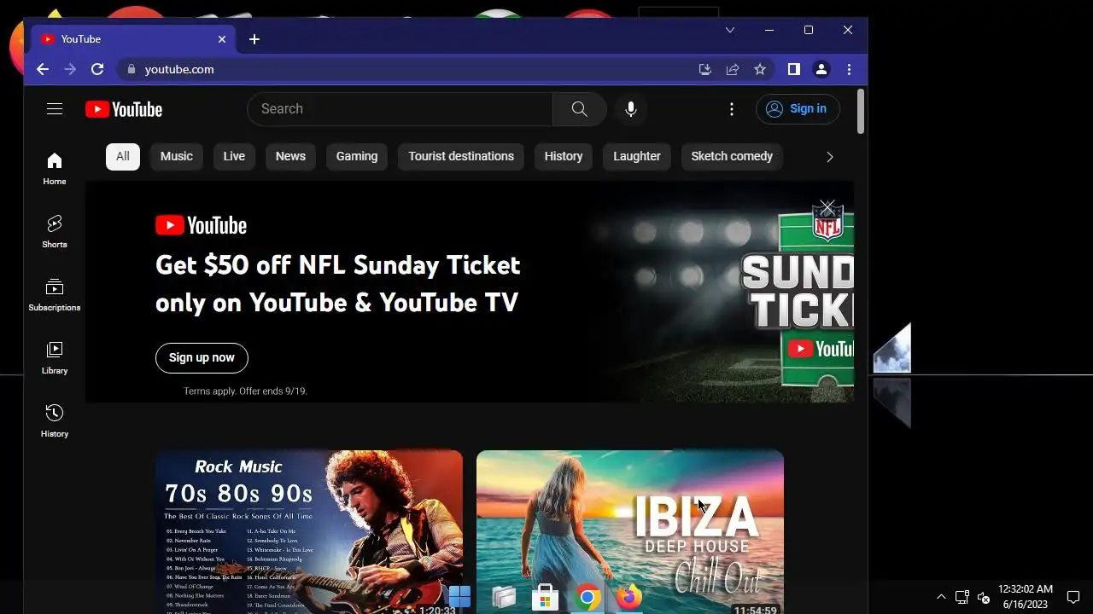Click the muted volume tray icon
Viewport: 1093px width, 614px height.
point(983,597)
